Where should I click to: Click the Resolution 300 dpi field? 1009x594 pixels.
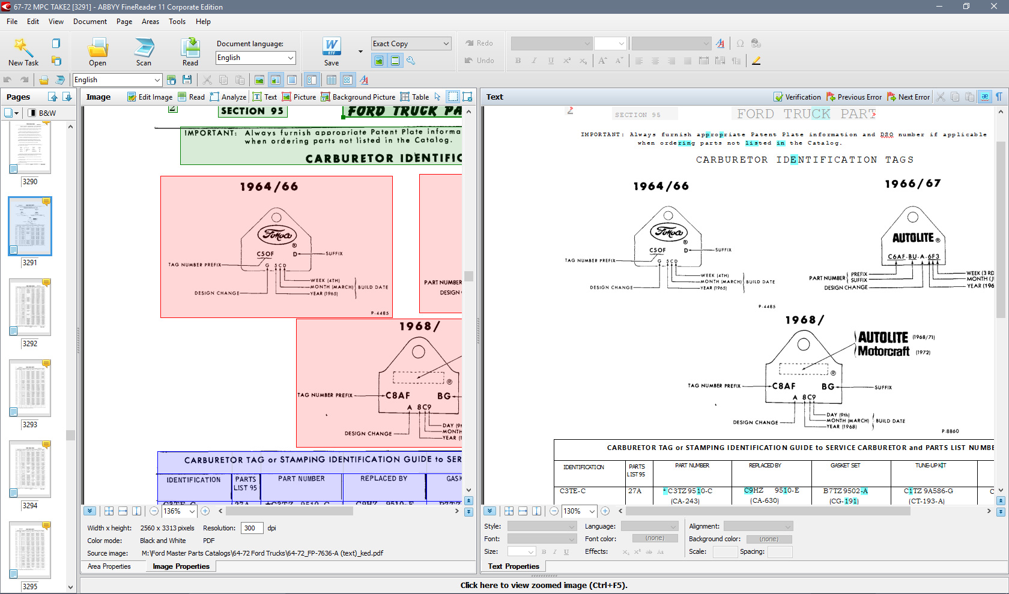pyautogui.click(x=252, y=528)
